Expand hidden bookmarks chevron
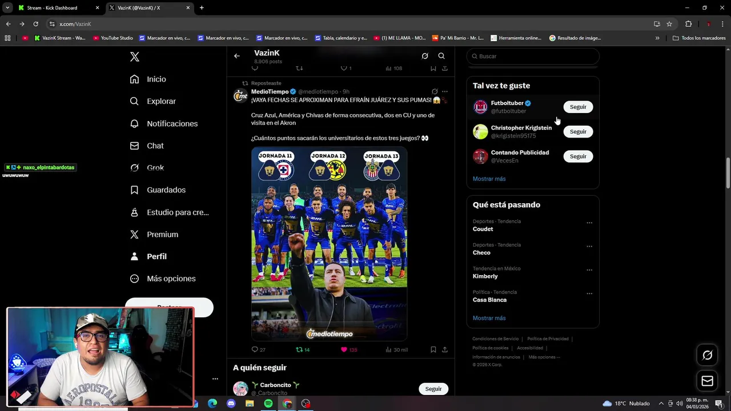731x411 pixels. click(x=657, y=38)
